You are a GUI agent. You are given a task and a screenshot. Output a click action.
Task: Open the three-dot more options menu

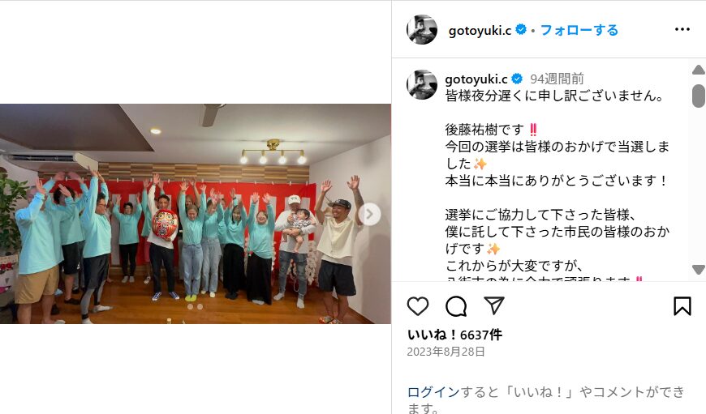click(682, 29)
